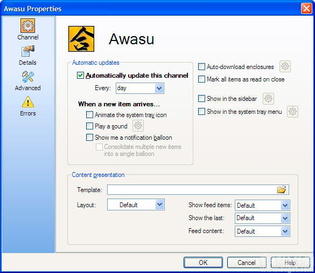Configure the sound via Play a sound gear

[138, 126]
